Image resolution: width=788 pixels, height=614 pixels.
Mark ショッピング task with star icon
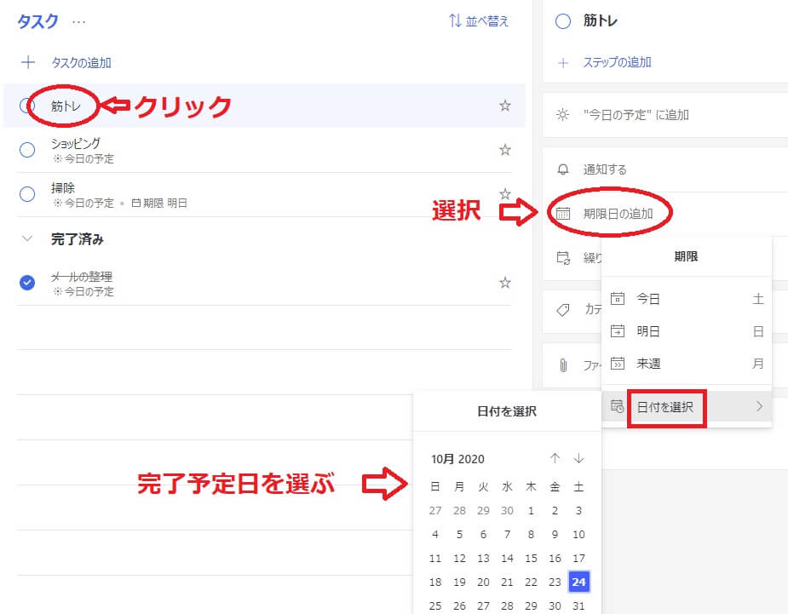(x=505, y=150)
